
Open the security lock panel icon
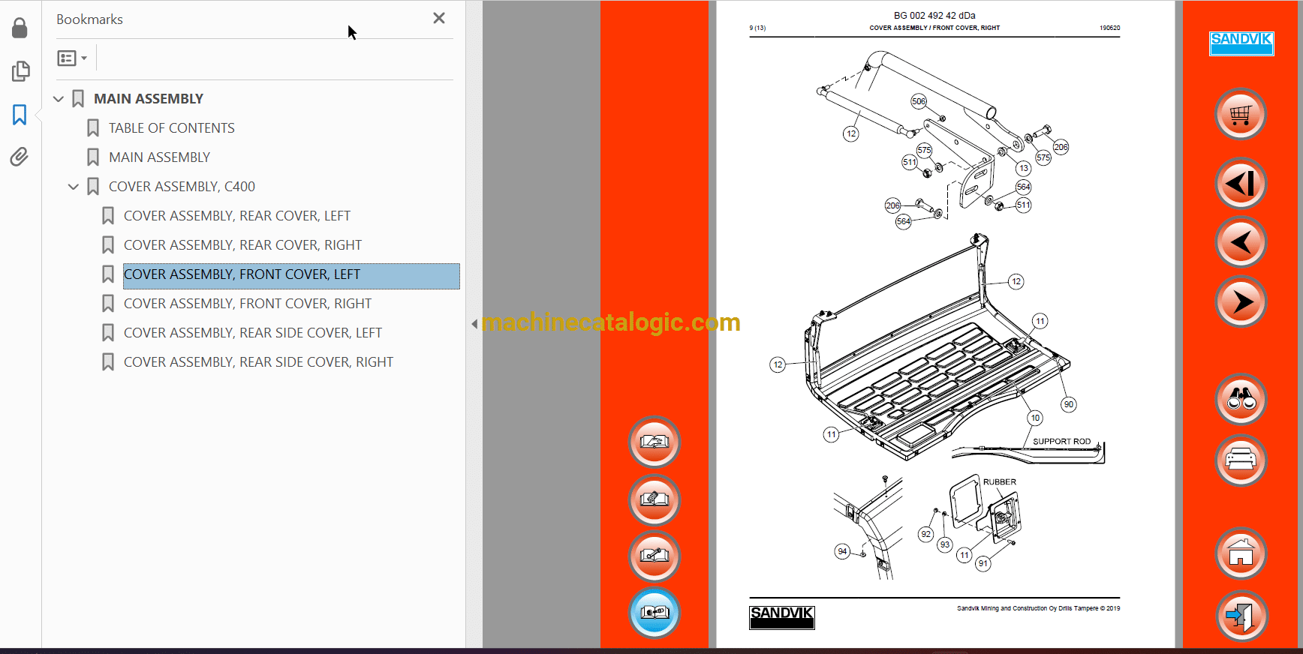click(20, 28)
